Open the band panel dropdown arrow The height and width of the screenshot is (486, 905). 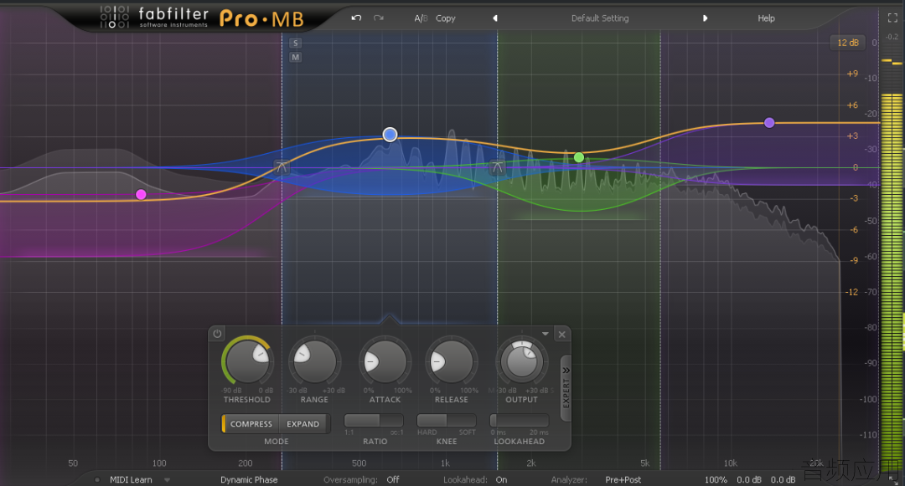coord(545,334)
